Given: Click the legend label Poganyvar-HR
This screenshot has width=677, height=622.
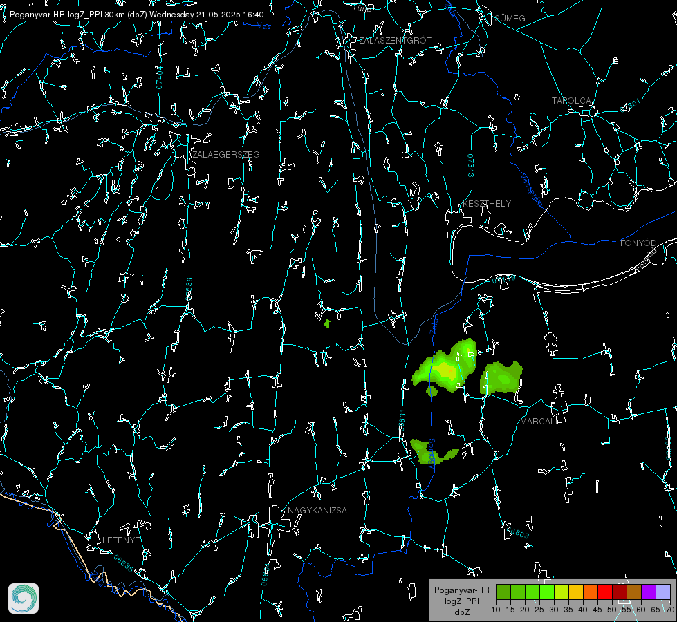Looking at the screenshot, I should 461,590.
